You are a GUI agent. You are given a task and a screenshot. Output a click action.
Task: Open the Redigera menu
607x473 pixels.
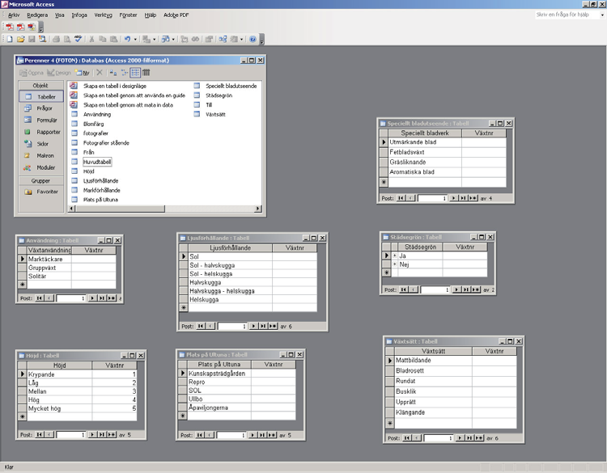[37, 15]
